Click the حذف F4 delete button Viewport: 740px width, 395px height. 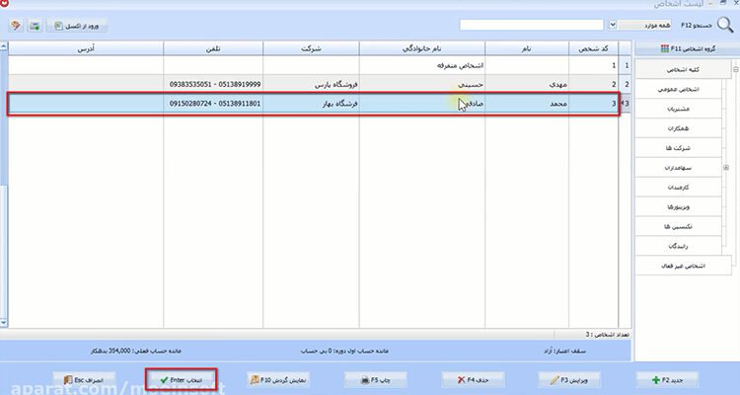coord(473,380)
